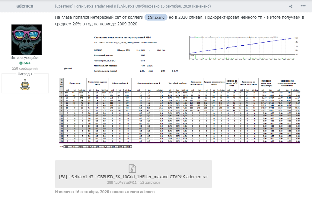Image resolution: width=312 pixels, height=207 pixels.
Task: Click the 52 загрузки download count text
Action: (150, 182)
